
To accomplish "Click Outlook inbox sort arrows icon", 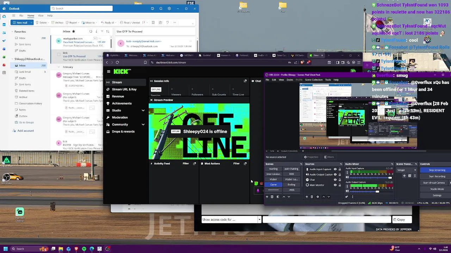I will click(x=108, y=31).
